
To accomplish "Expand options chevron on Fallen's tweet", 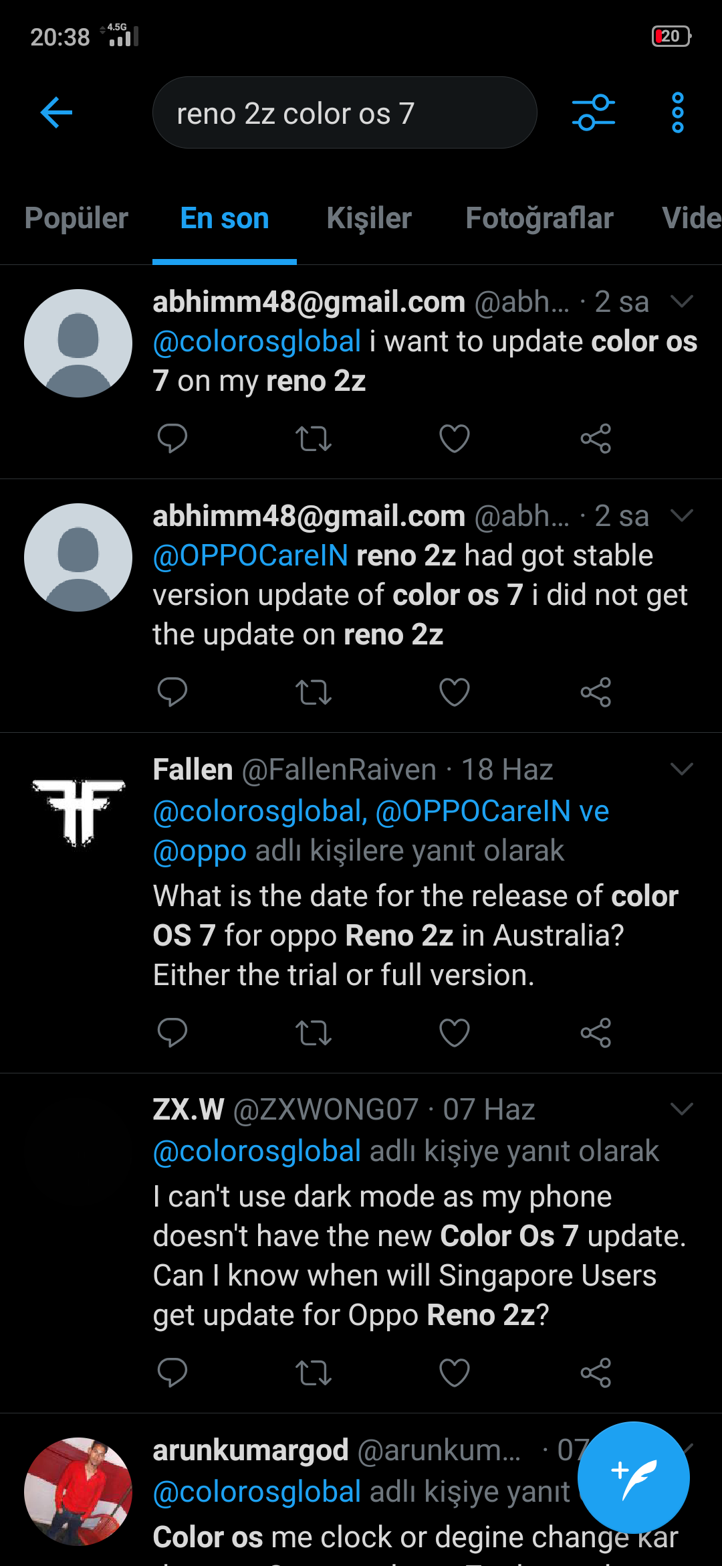I will coord(681,770).
